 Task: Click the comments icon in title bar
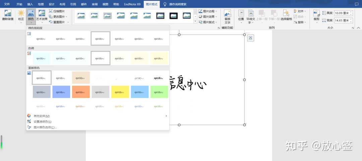coord(357,4)
